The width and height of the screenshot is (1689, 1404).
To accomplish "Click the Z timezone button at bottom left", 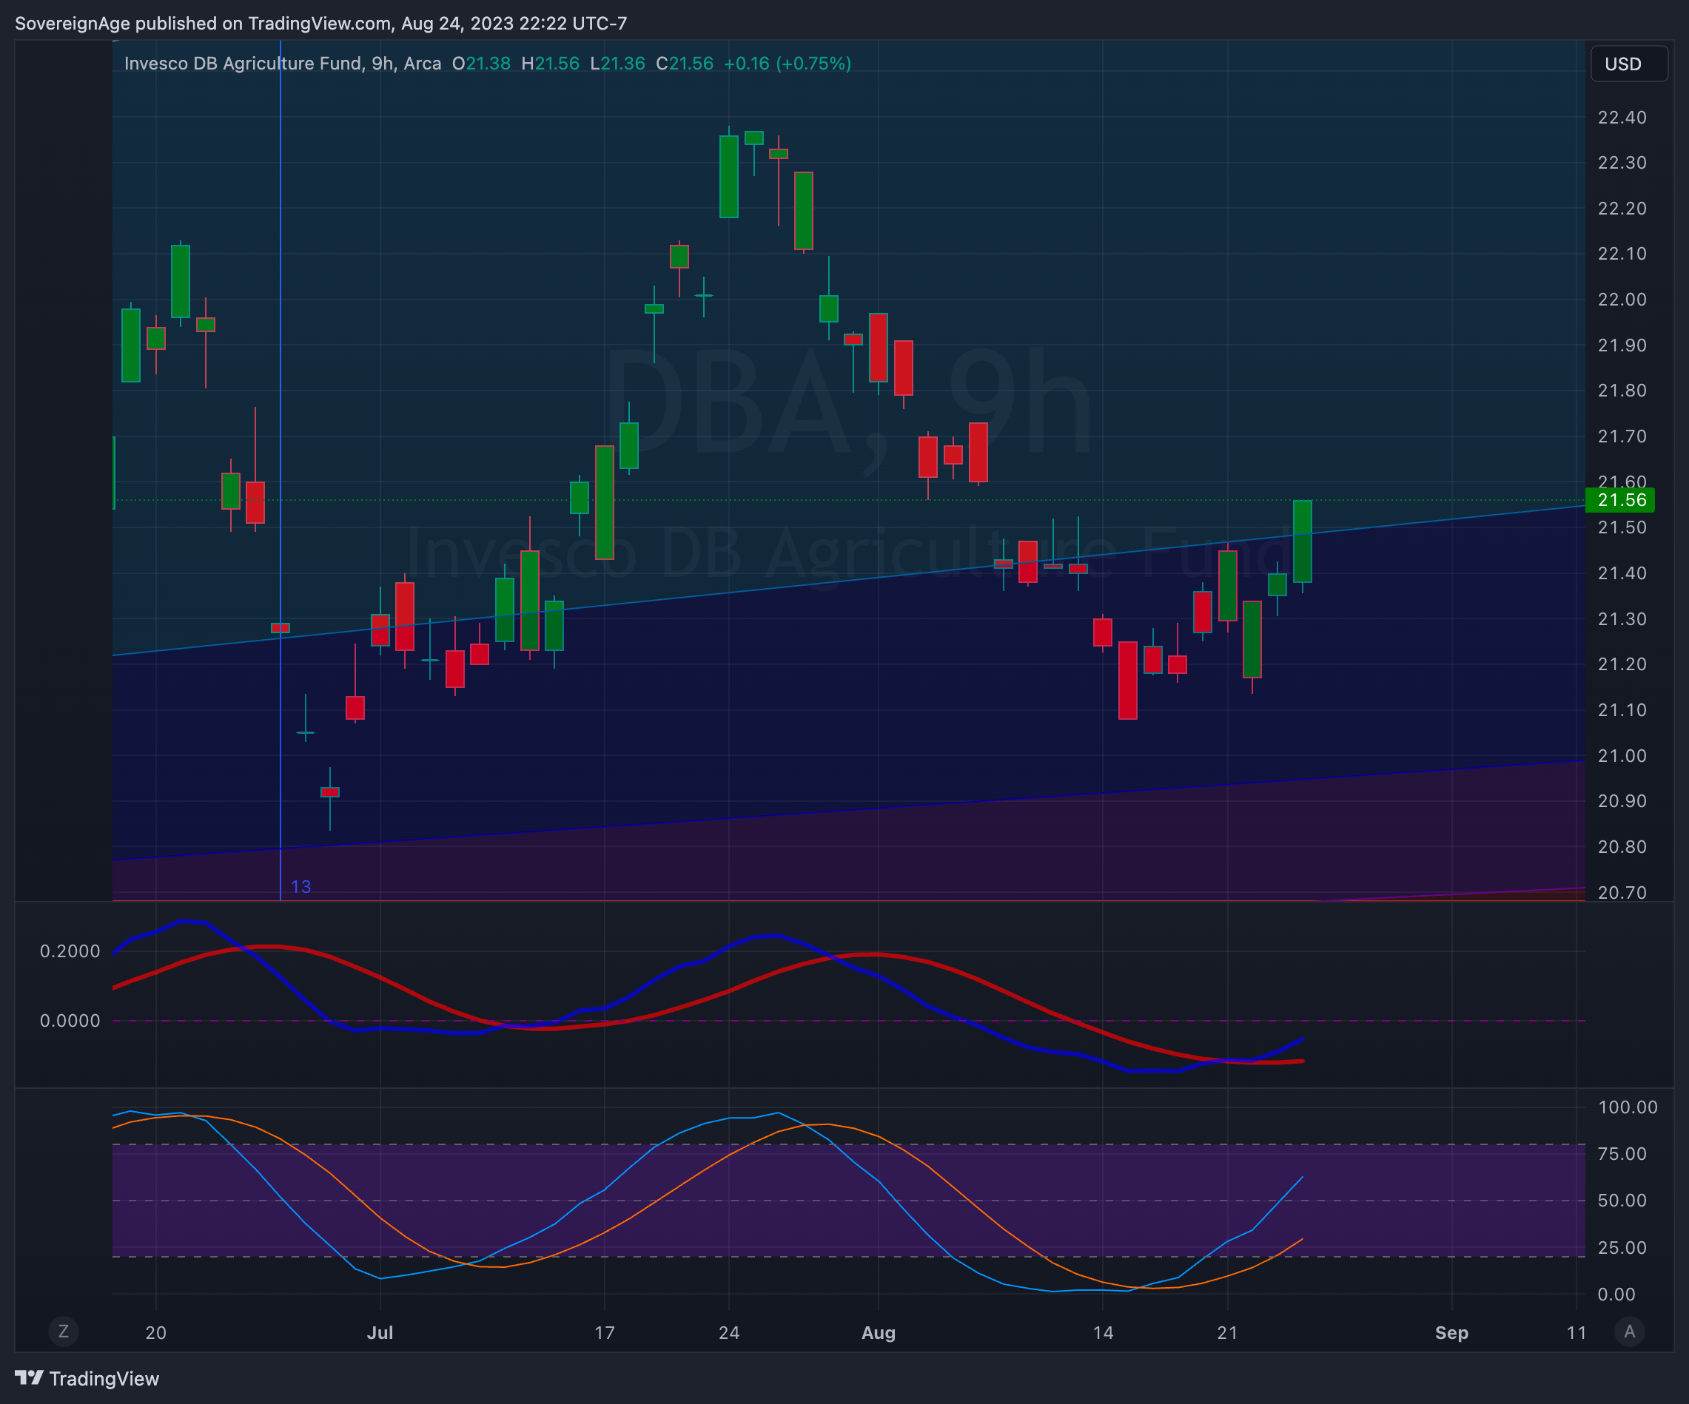I will pyautogui.click(x=64, y=1331).
